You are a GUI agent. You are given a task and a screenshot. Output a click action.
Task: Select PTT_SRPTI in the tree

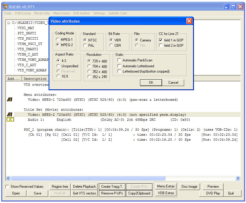pyautogui.click(x=27, y=33)
